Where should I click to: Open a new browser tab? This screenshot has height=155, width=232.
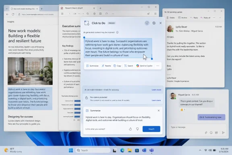pyautogui.click(x=41, y=9)
